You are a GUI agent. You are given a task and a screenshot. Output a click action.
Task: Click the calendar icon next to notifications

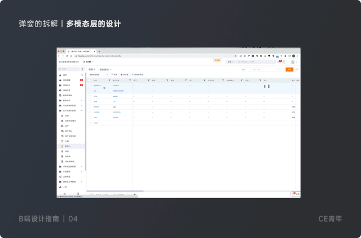[284, 62]
